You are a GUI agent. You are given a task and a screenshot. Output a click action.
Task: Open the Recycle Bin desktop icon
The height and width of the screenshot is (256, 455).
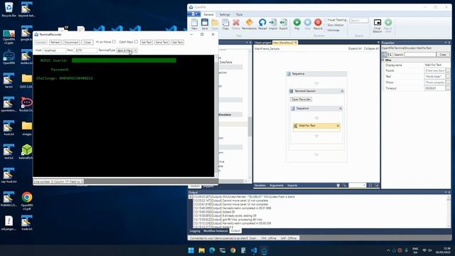[x=9, y=8]
